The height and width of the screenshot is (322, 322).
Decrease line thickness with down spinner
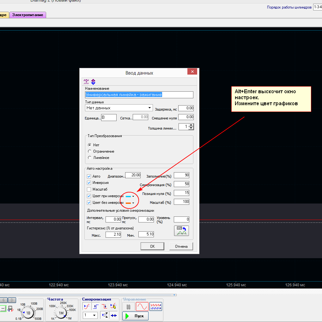tap(191, 128)
